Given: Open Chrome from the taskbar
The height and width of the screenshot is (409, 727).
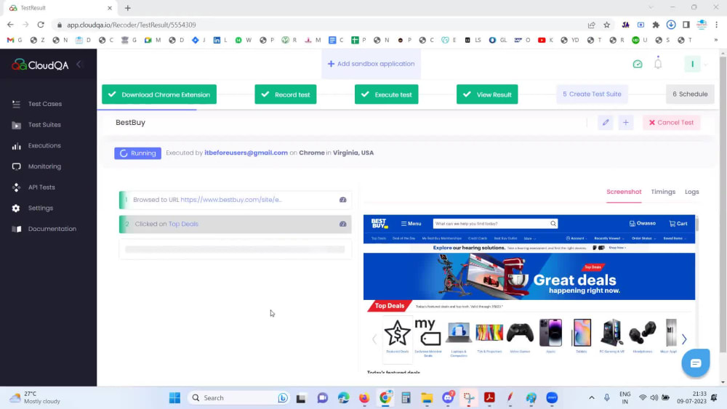Looking at the screenshot, I should click(385, 398).
